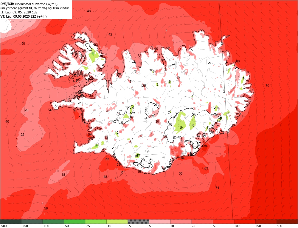Click the "-9" value on the large glacier

181,127
